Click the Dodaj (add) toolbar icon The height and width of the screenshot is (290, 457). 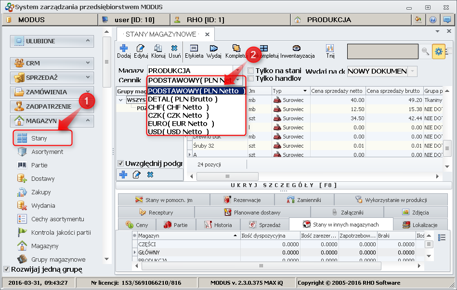(x=124, y=49)
